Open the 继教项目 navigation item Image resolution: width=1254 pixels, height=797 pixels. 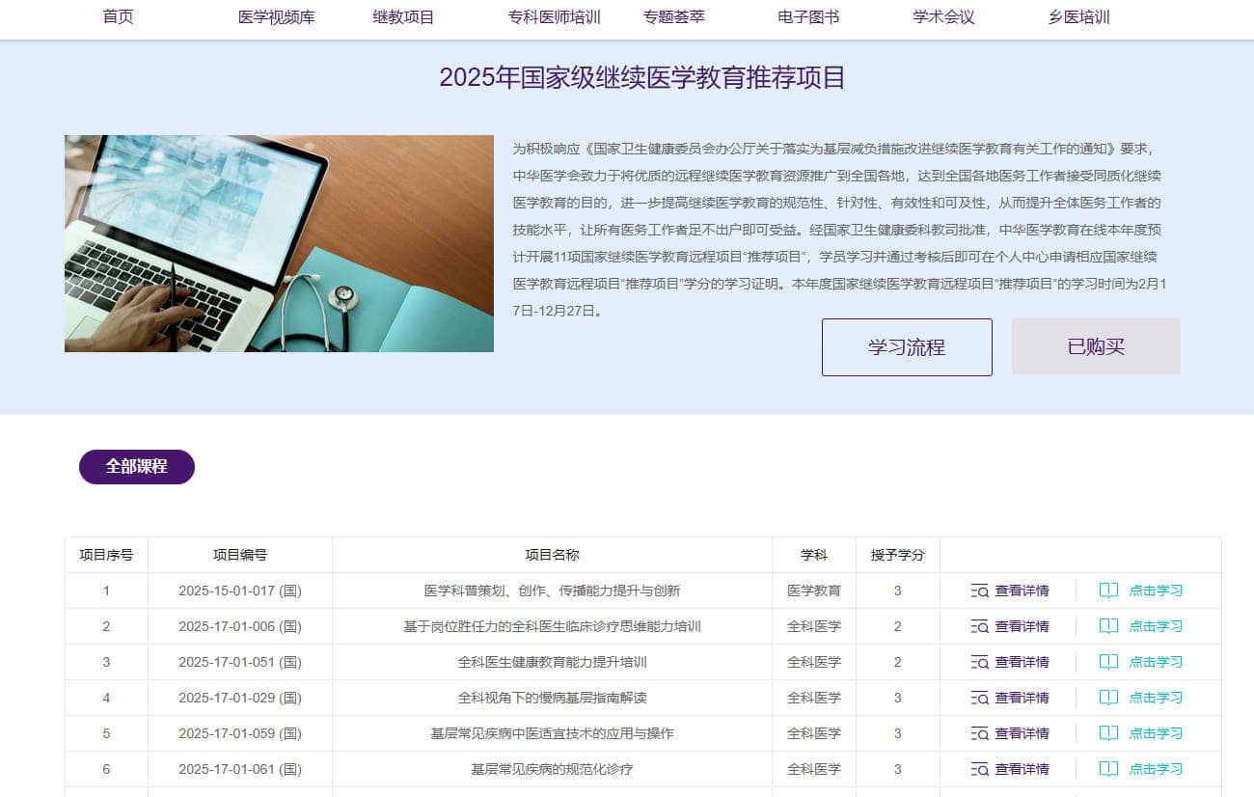[x=403, y=17]
